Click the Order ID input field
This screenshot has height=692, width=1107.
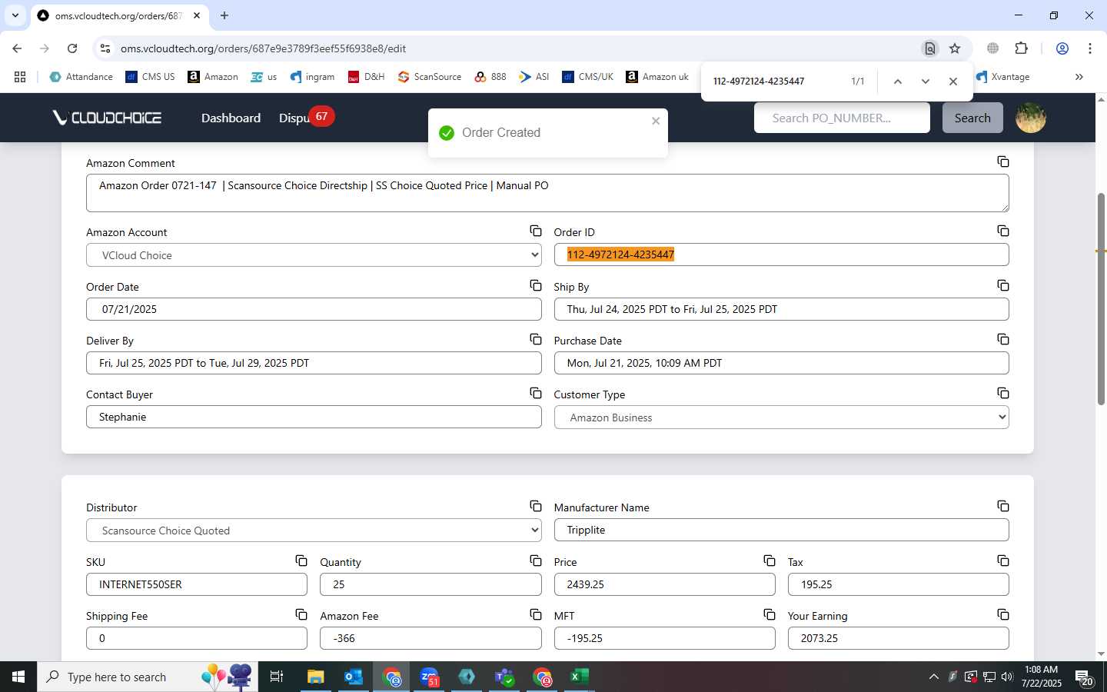point(781,255)
